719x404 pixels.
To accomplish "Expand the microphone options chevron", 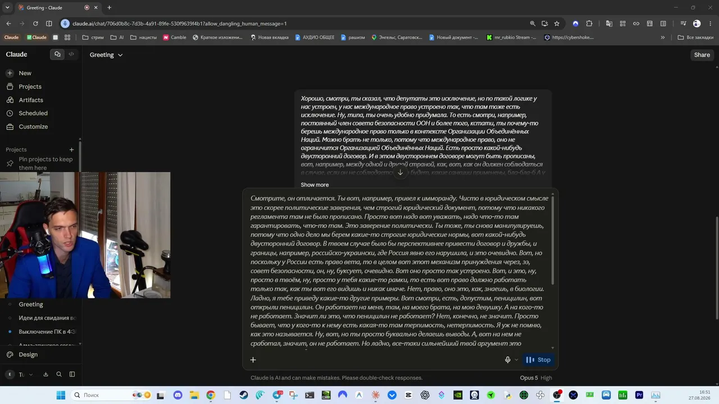I will click(x=516, y=360).
